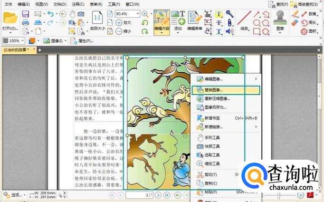Expand the Edit Image 编辑图像 submenu arrow
The height and width of the screenshot is (202, 324).
coord(256,79)
